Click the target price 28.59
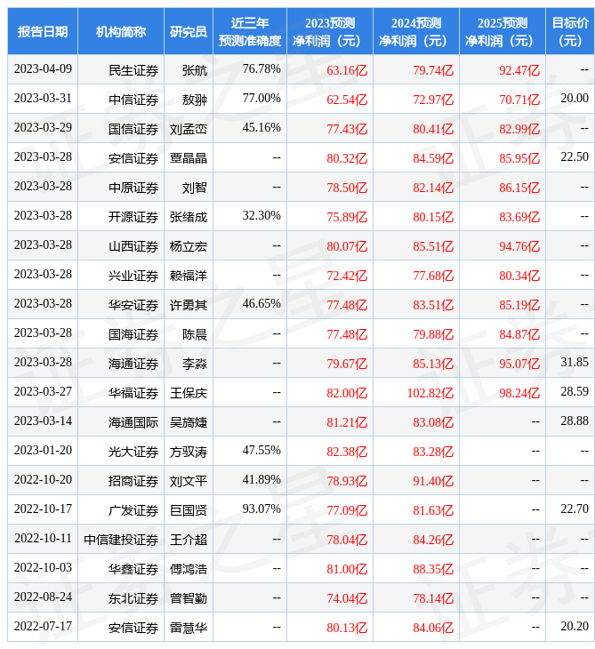 pyautogui.click(x=575, y=392)
